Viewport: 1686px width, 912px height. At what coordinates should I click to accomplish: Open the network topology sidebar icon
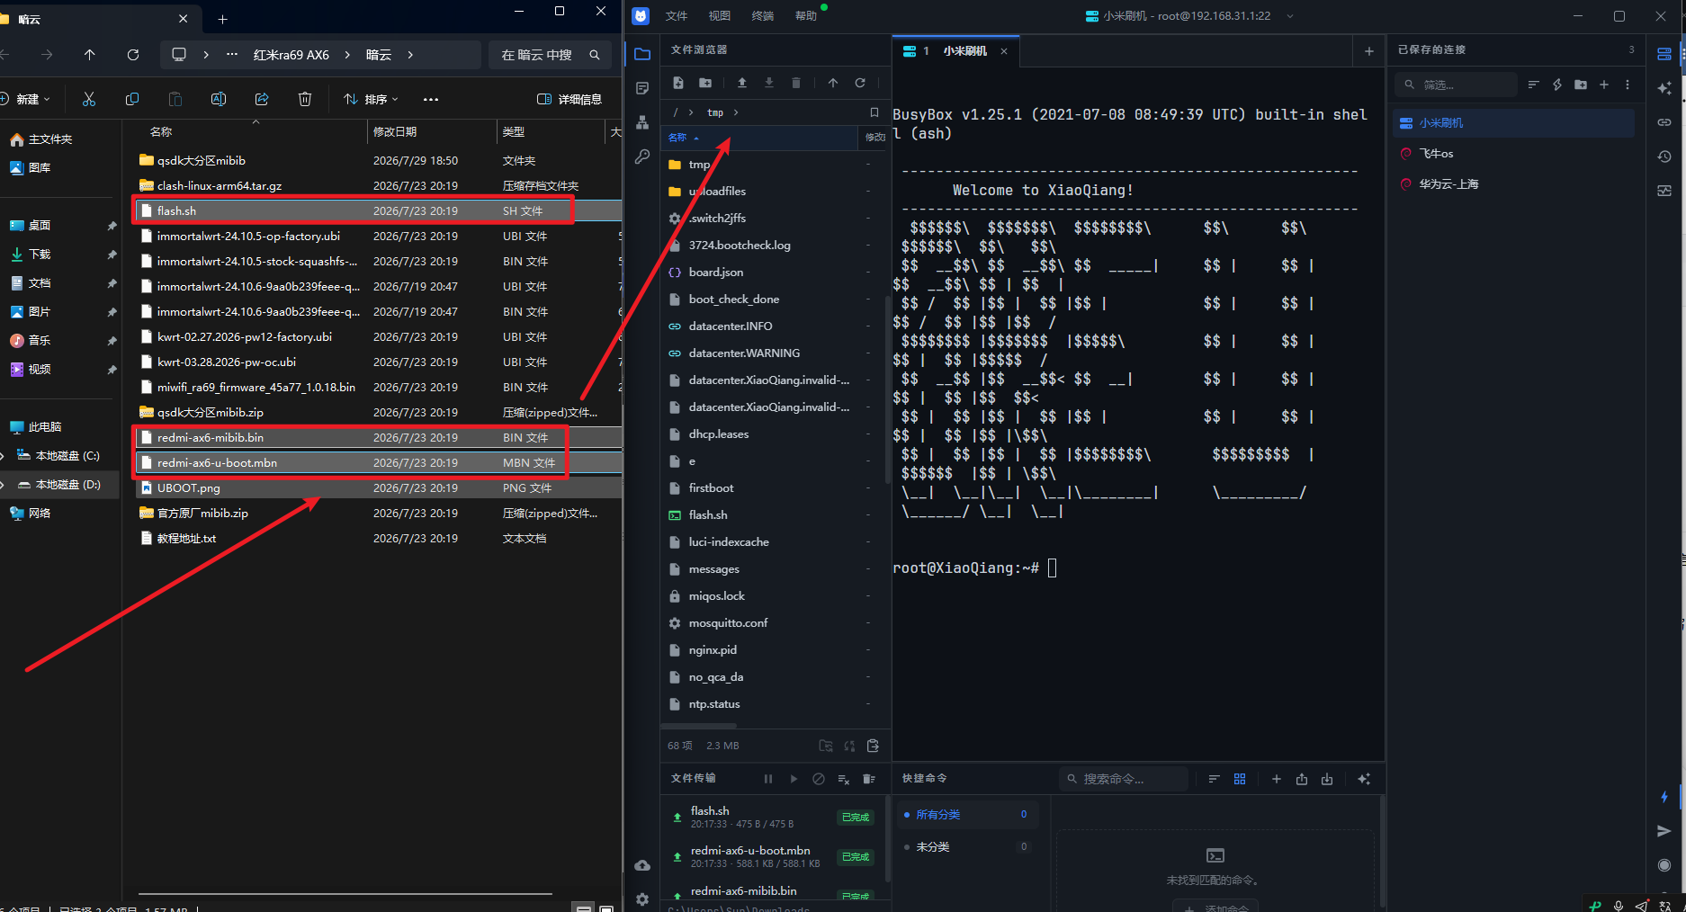[641, 122]
